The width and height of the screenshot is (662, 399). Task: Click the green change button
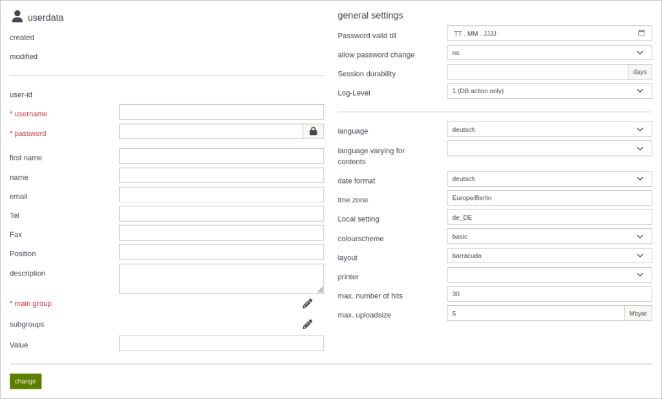(x=25, y=382)
